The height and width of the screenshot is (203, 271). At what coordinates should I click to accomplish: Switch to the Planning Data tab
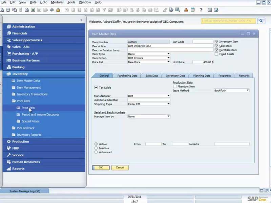(x=201, y=75)
